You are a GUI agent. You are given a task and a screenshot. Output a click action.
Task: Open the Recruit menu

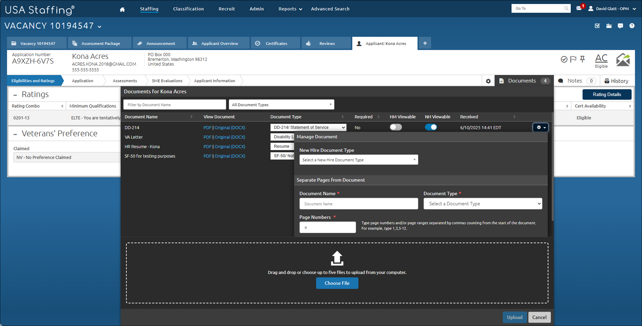click(x=227, y=9)
